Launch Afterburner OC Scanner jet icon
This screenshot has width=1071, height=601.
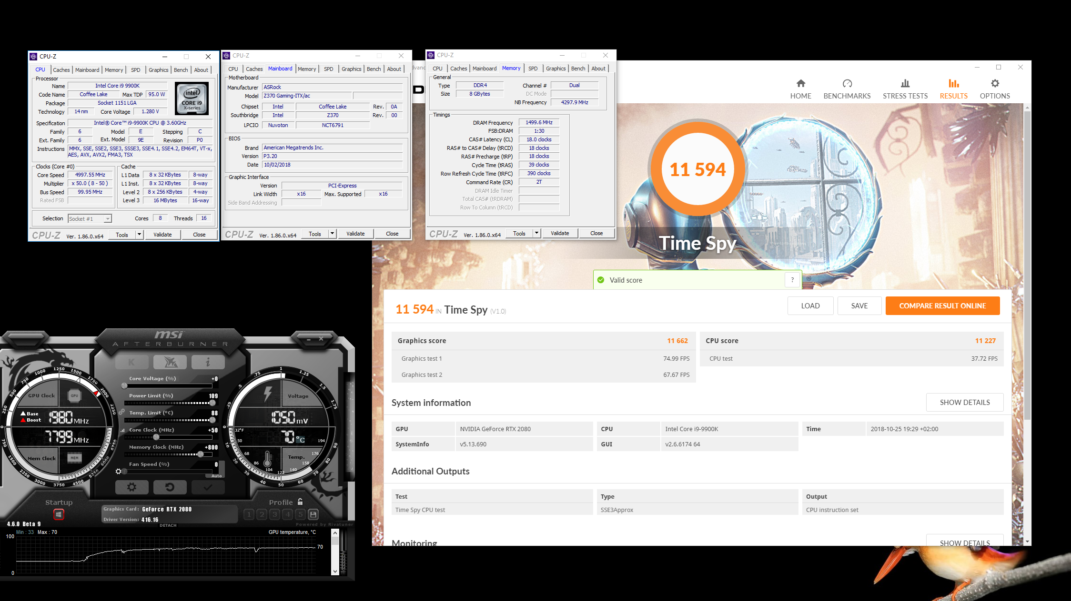coord(170,362)
